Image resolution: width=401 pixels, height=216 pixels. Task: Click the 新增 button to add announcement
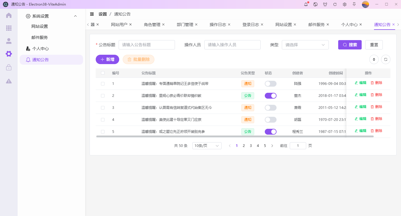[x=107, y=59]
